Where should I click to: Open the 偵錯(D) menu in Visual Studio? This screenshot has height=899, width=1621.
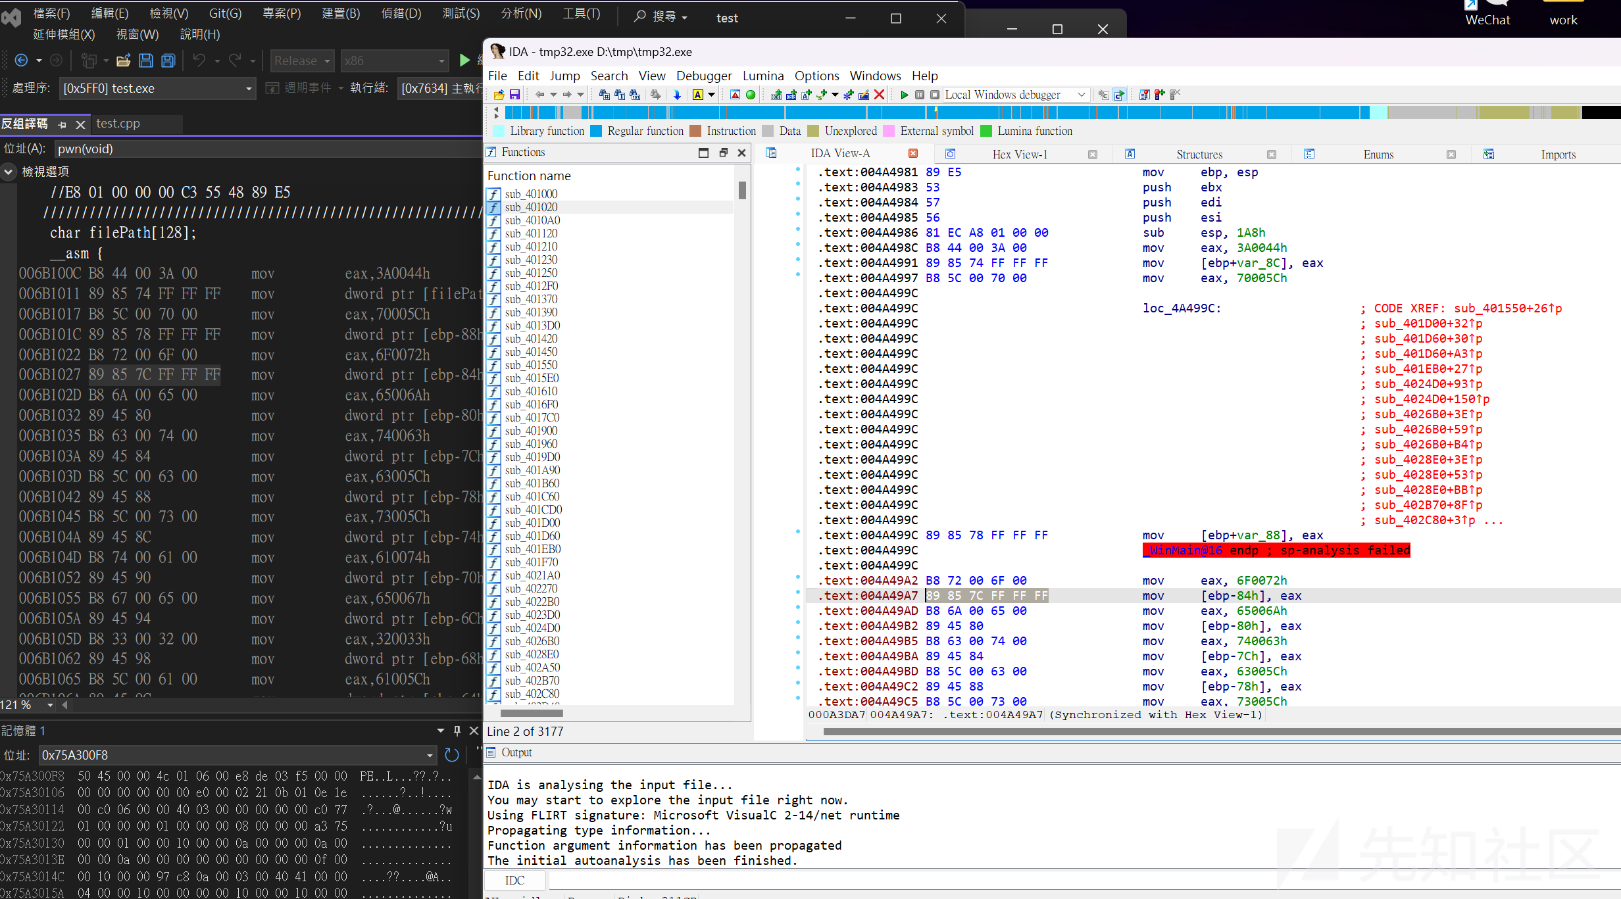401,13
